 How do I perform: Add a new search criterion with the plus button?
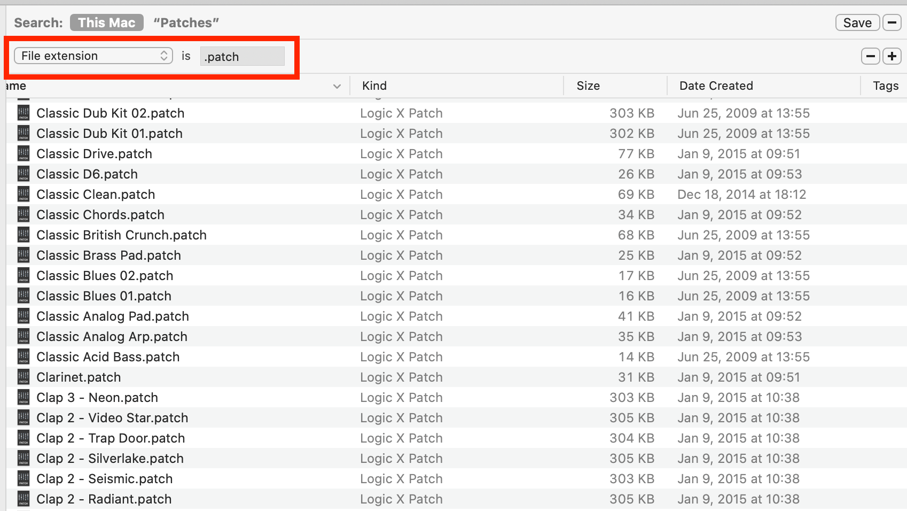coord(892,56)
